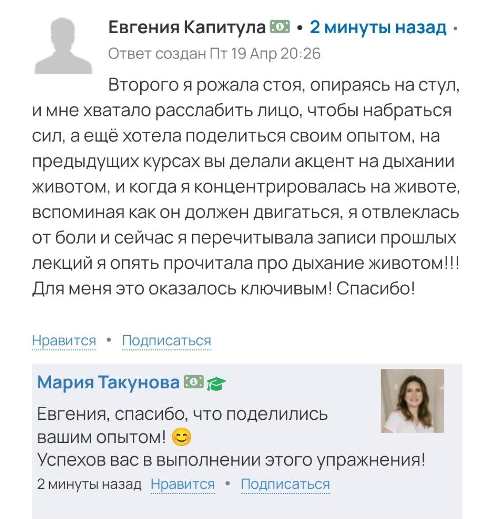Open Мария Такунова's profile via her name

(108, 382)
